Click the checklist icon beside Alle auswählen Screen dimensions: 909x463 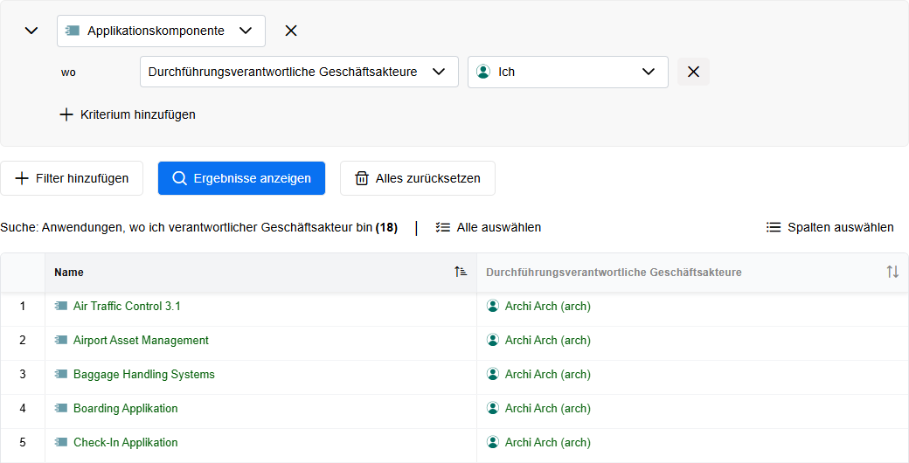(443, 228)
